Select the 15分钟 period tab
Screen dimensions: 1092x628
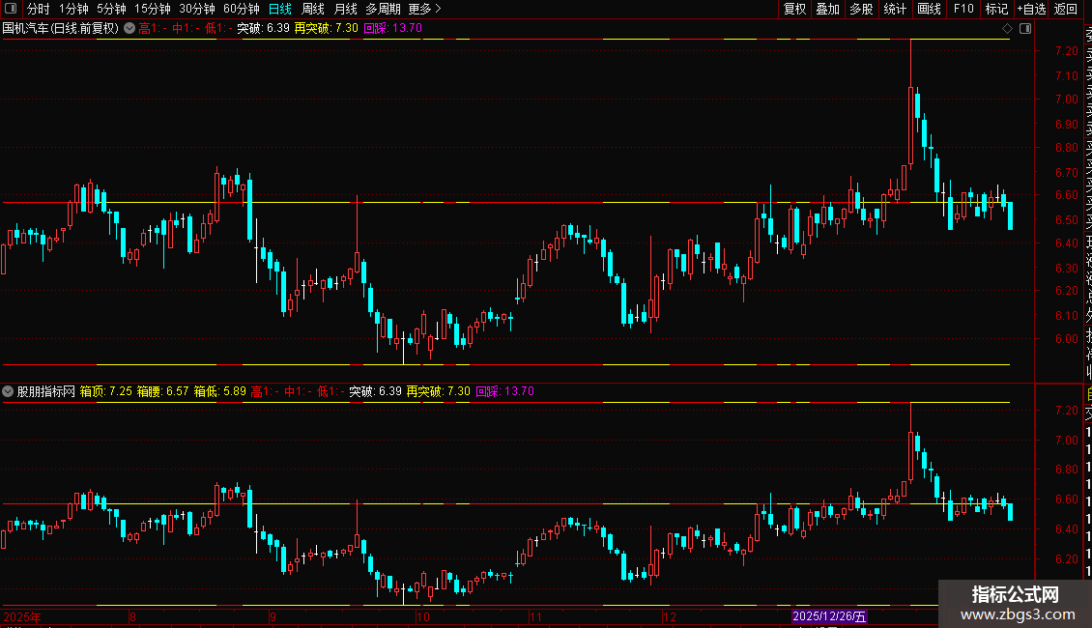153,9
